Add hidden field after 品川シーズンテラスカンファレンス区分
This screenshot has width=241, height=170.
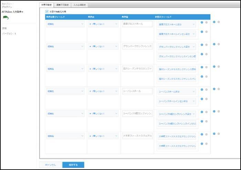click(202, 67)
